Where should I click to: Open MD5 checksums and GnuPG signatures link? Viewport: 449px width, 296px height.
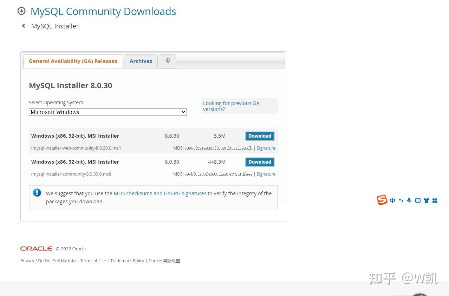point(160,193)
